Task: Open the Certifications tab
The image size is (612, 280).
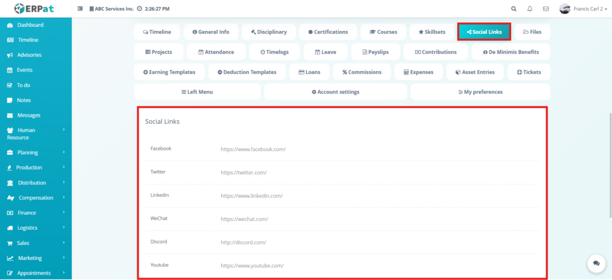Action: (x=328, y=32)
